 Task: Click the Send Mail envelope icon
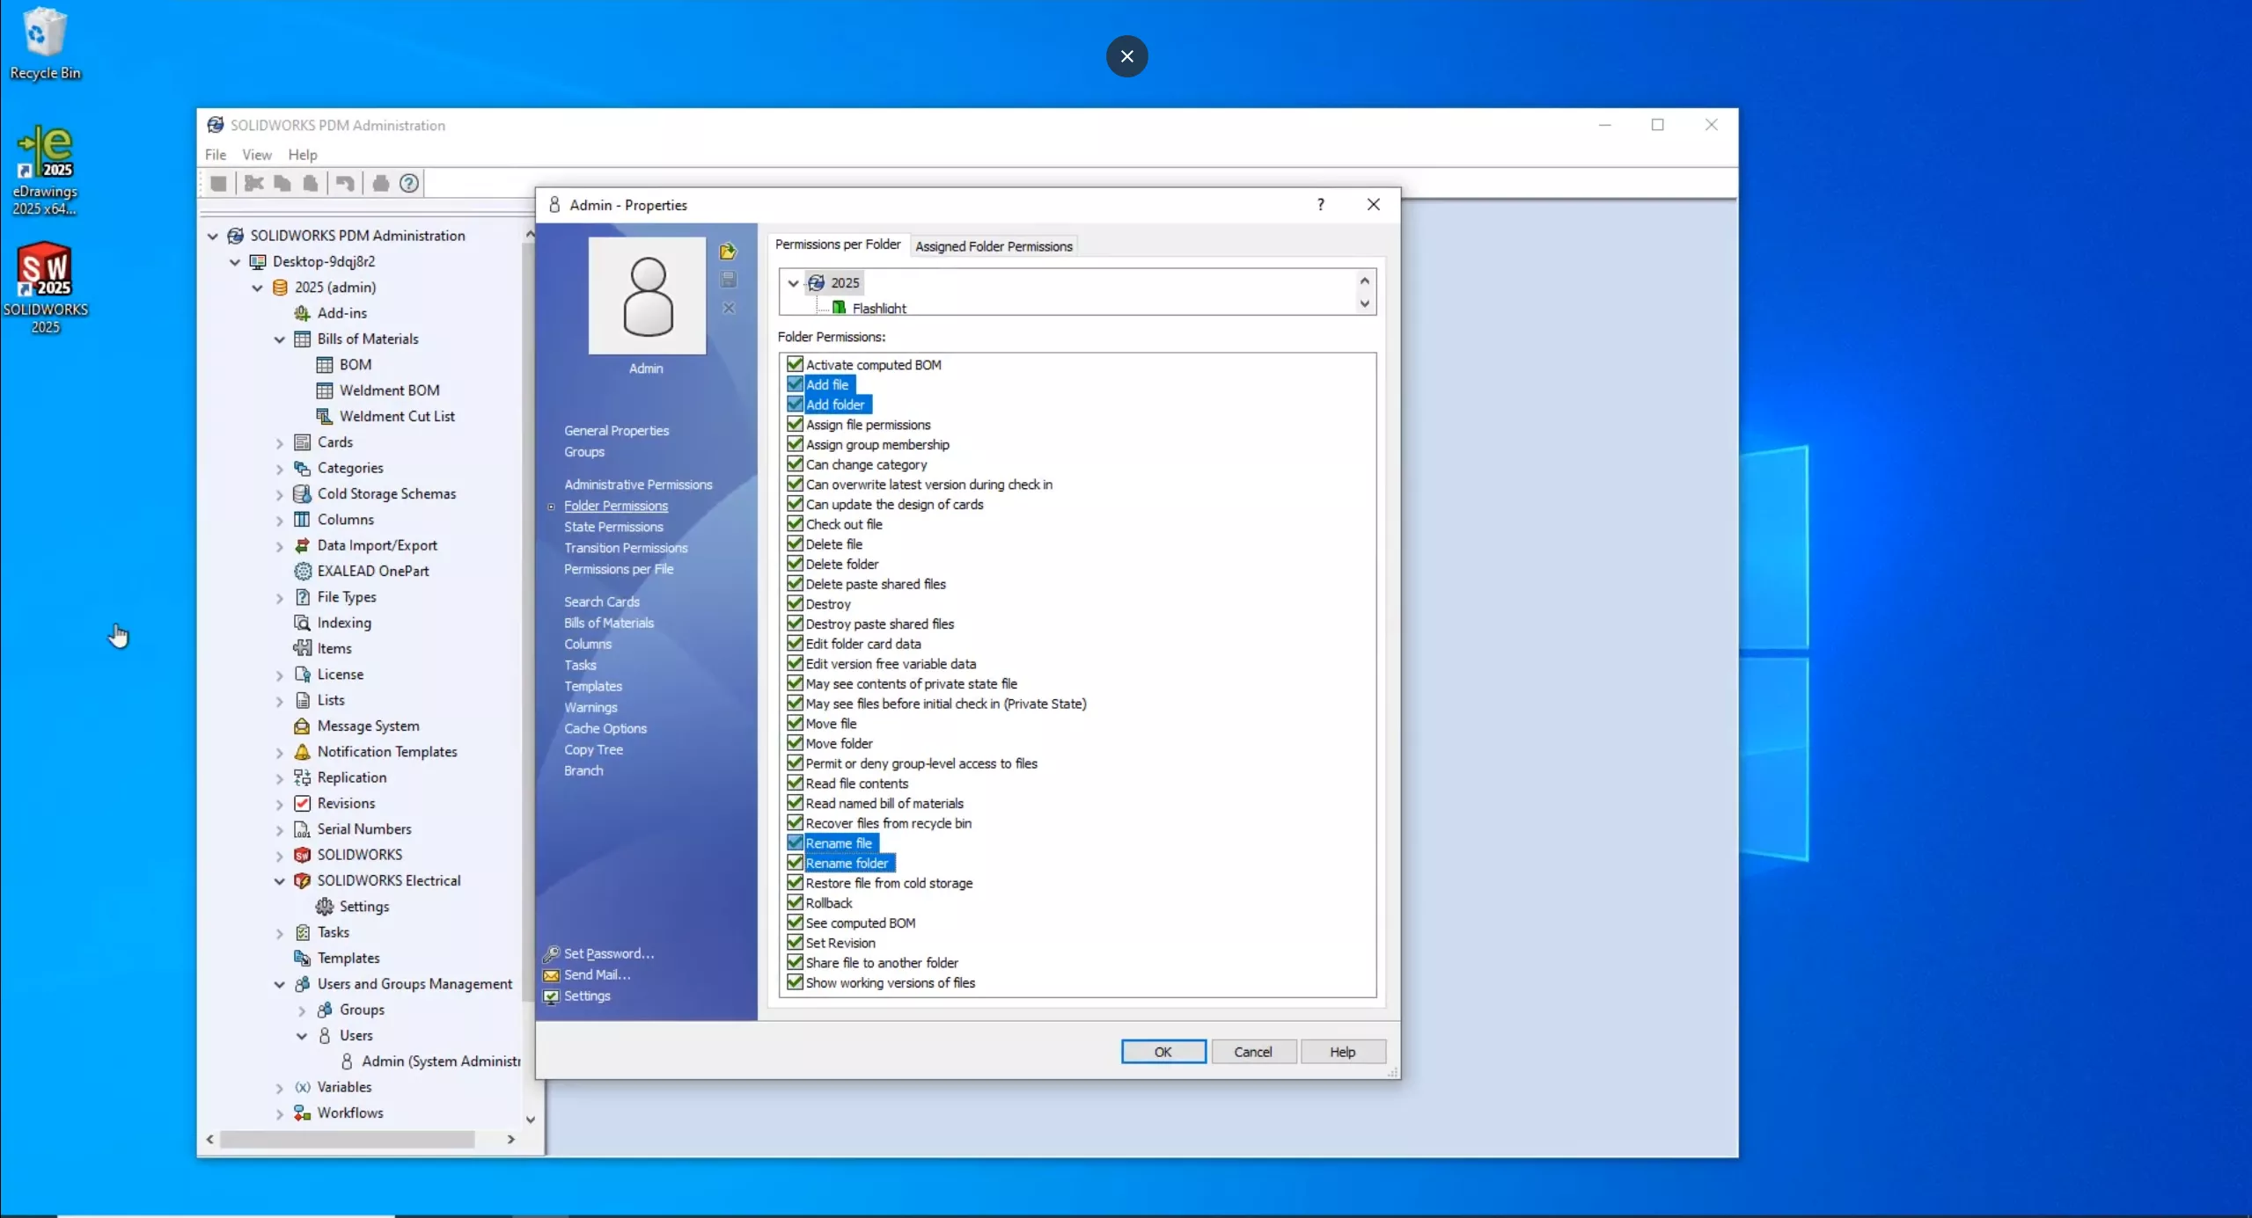[551, 975]
